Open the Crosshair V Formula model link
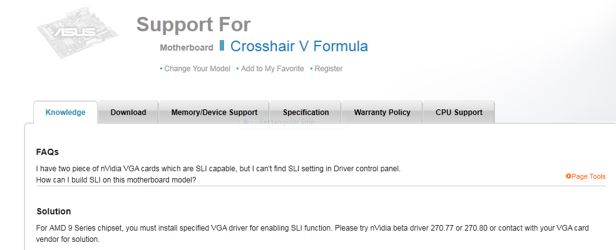 pos(299,46)
